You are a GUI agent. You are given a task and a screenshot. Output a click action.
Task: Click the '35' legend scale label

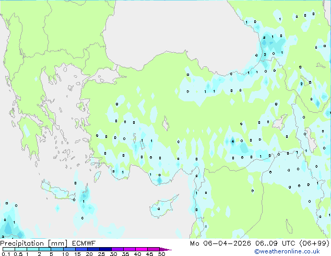tap(125, 254)
